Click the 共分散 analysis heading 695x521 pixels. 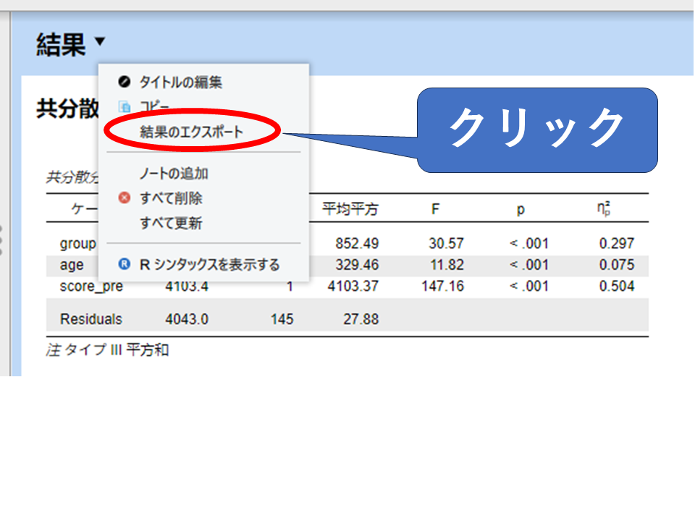pos(67,109)
